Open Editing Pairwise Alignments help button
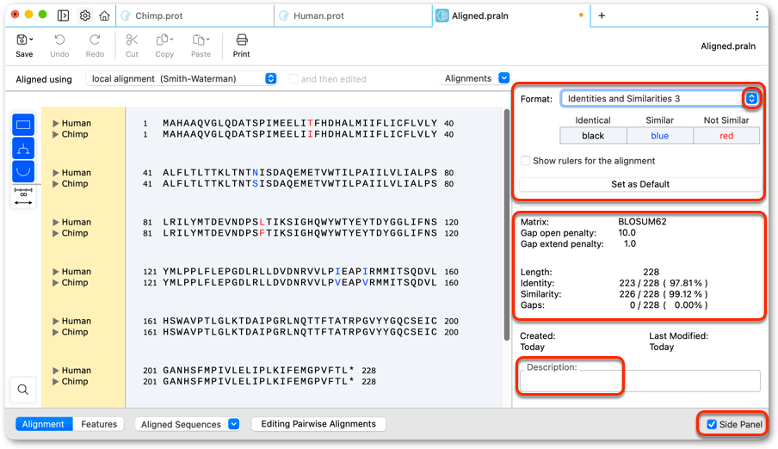This screenshot has width=778, height=449. click(x=318, y=424)
